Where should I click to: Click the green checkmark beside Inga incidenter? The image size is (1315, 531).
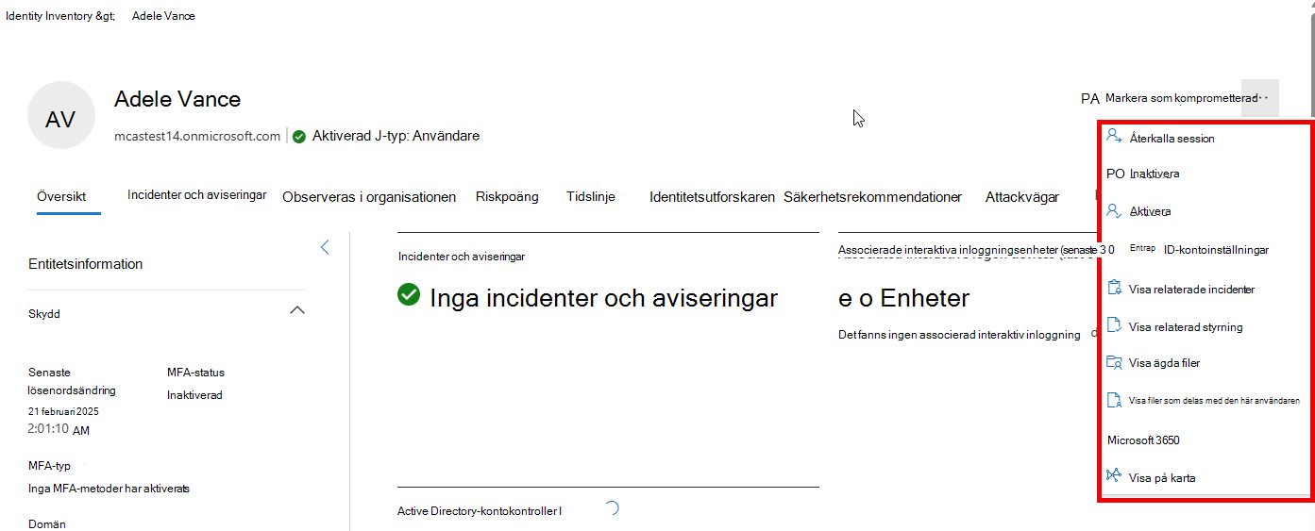pyautogui.click(x=409, y=295)
